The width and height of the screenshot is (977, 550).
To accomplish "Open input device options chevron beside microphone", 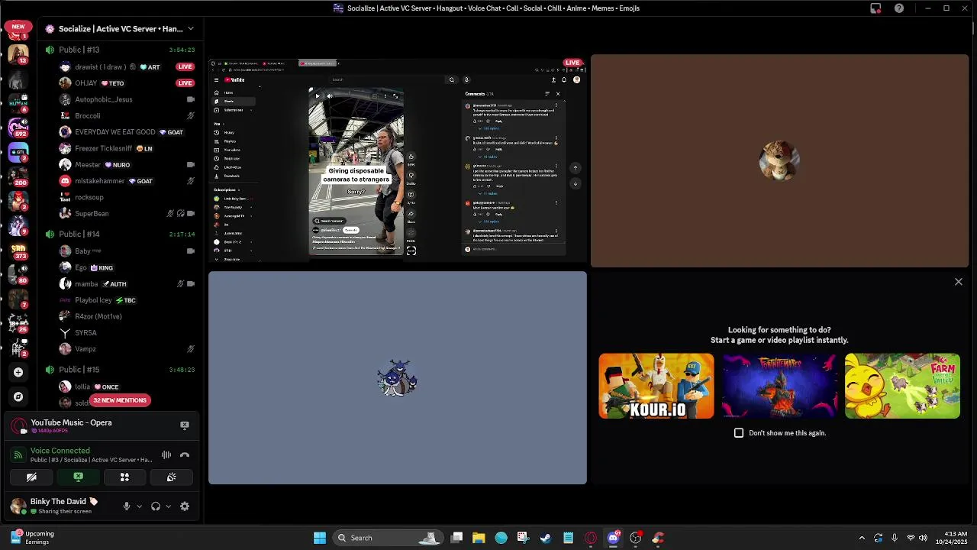I will pyautogui.click(x=139, y=506).
